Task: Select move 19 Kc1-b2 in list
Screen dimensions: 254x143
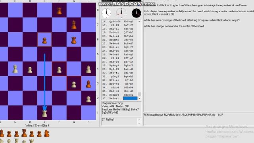Action: pyautogui.click(x=114, y=33)
